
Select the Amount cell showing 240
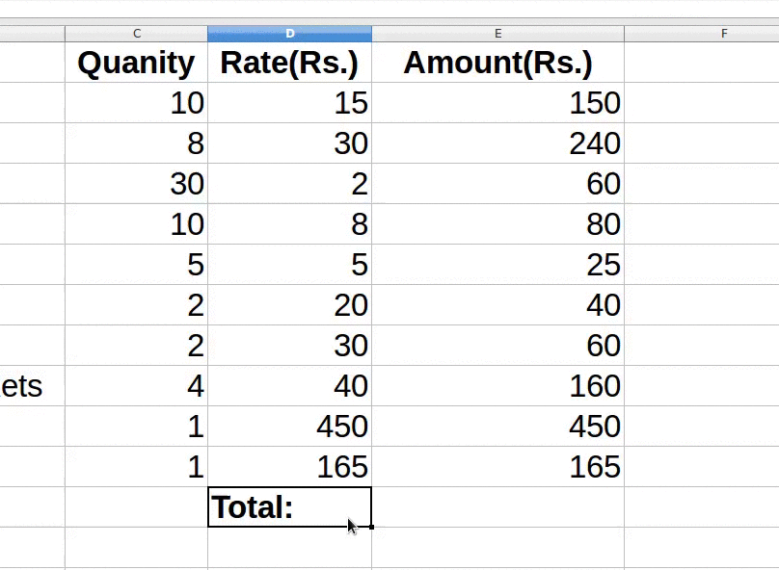click(497, 143)
